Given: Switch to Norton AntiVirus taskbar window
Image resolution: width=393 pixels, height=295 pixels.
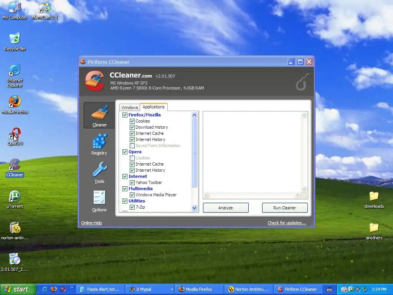Looking at the screenshot, I should 248,289.
